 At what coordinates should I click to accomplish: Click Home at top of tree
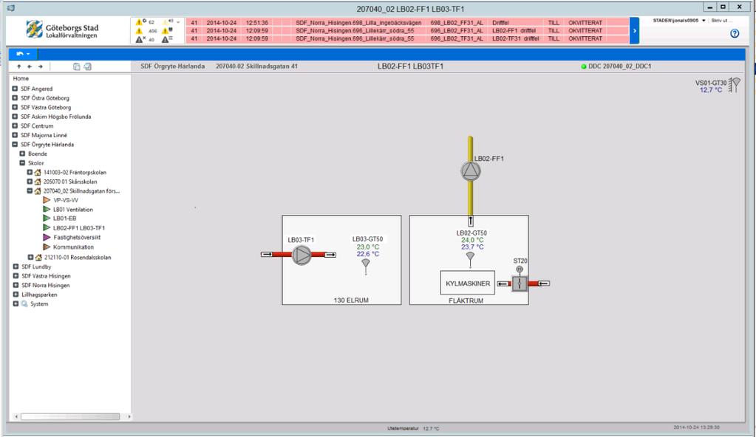pos(21,78)
